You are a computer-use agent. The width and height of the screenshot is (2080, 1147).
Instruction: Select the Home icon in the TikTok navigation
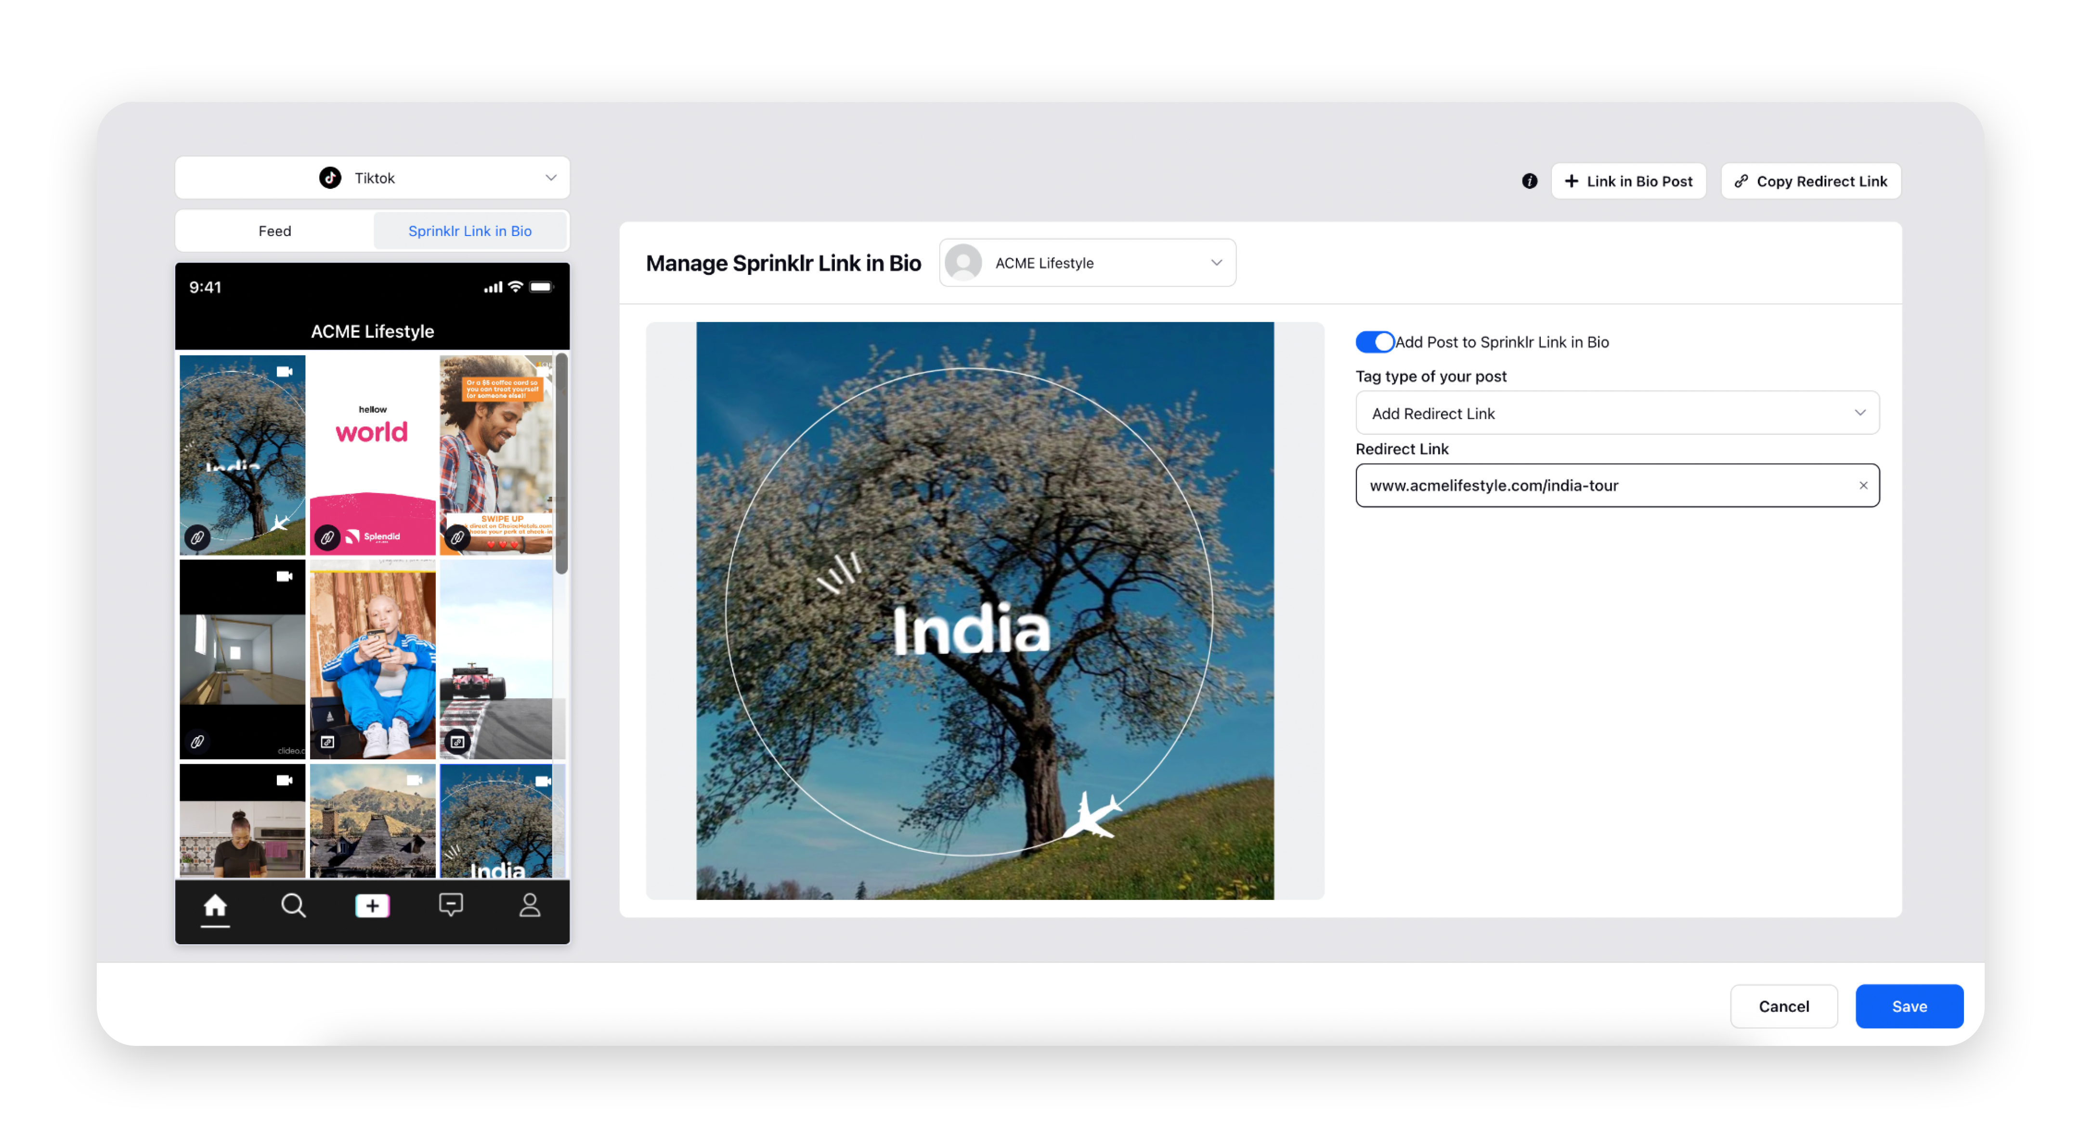coord(215,905)
